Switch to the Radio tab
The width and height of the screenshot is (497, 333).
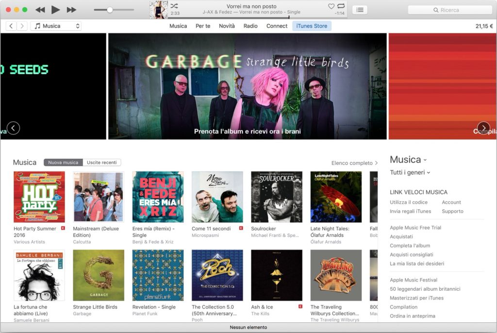click(x=250, y=26)
